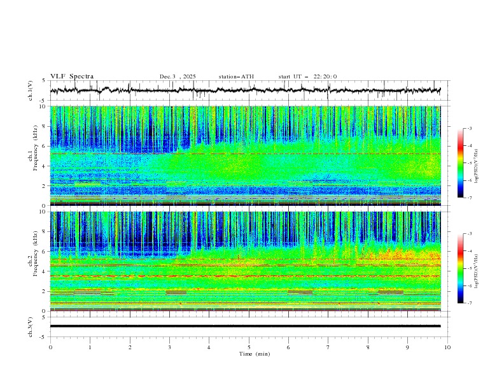Viewport: 504px width, 390px height.
Task: Click the ch.2 spectrogram panel
Action: 245,261
